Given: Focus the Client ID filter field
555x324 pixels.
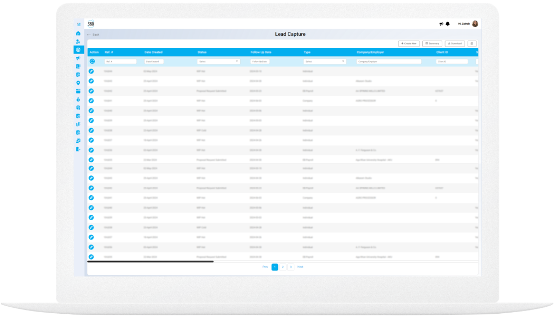Looking at the screenshot, I should click(x=451, y=62).
